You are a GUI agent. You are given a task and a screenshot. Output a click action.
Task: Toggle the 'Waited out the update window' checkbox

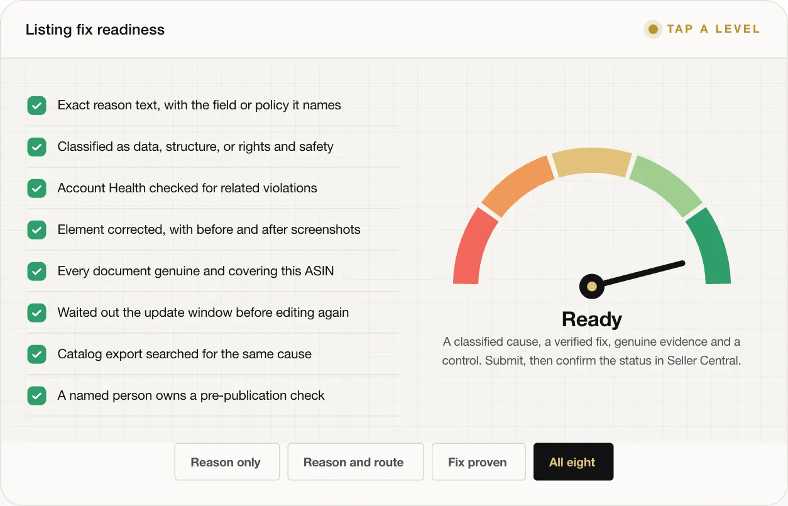[37, 313]
